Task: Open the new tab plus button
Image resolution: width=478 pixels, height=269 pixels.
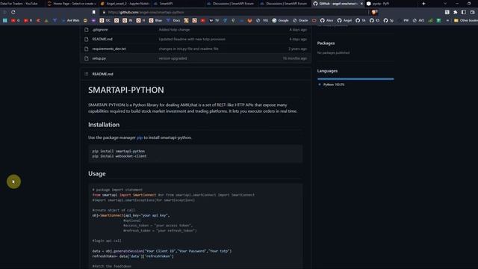Action: click(x=423, y=4)
